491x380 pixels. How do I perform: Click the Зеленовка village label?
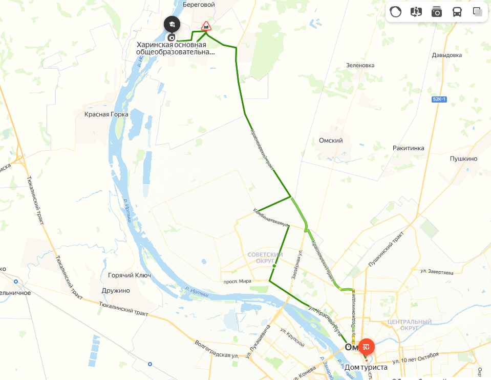coord(360,65)
